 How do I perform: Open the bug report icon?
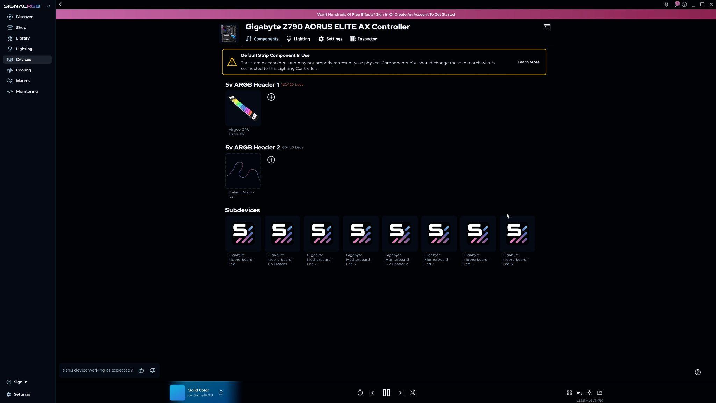tap(666, 5)
